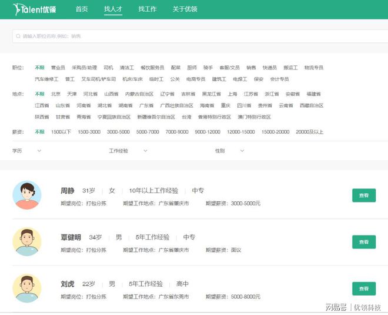
Task: Select 不限 in the 地点 filter
Action: coord(39,94)
